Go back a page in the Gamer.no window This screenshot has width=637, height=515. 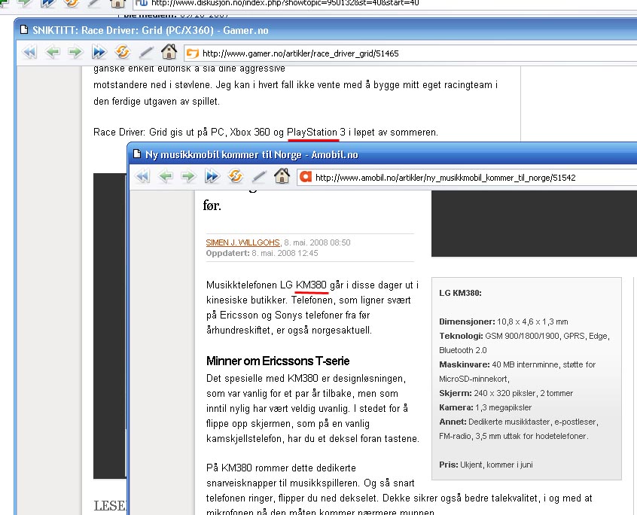click(53, 53)
